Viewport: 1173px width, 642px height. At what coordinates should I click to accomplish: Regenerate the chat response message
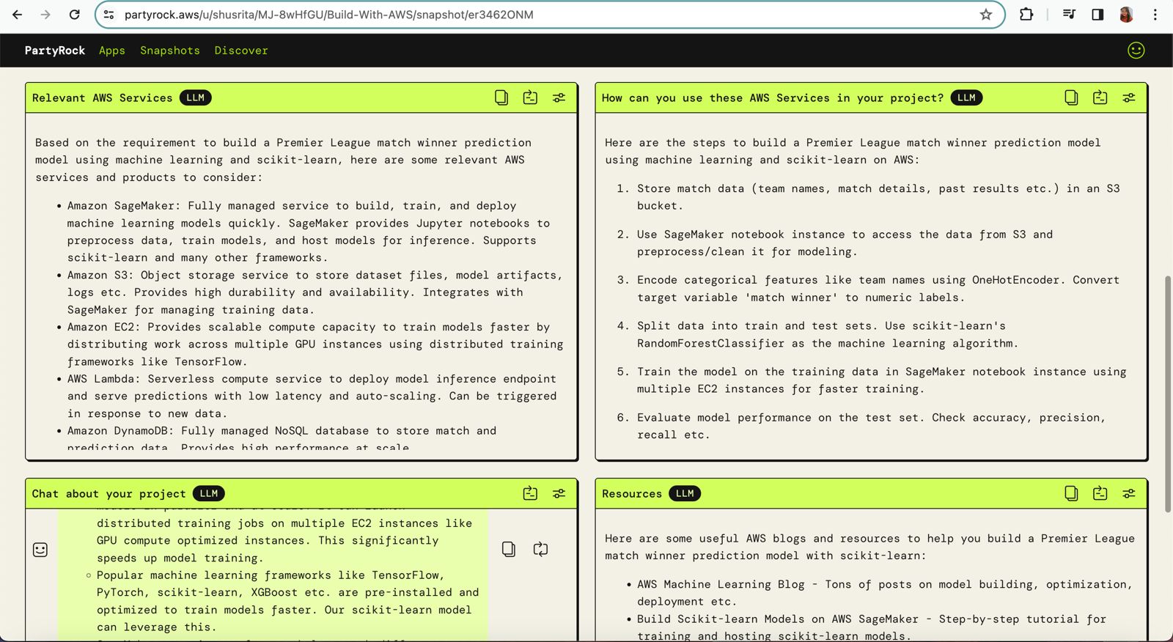540,549
